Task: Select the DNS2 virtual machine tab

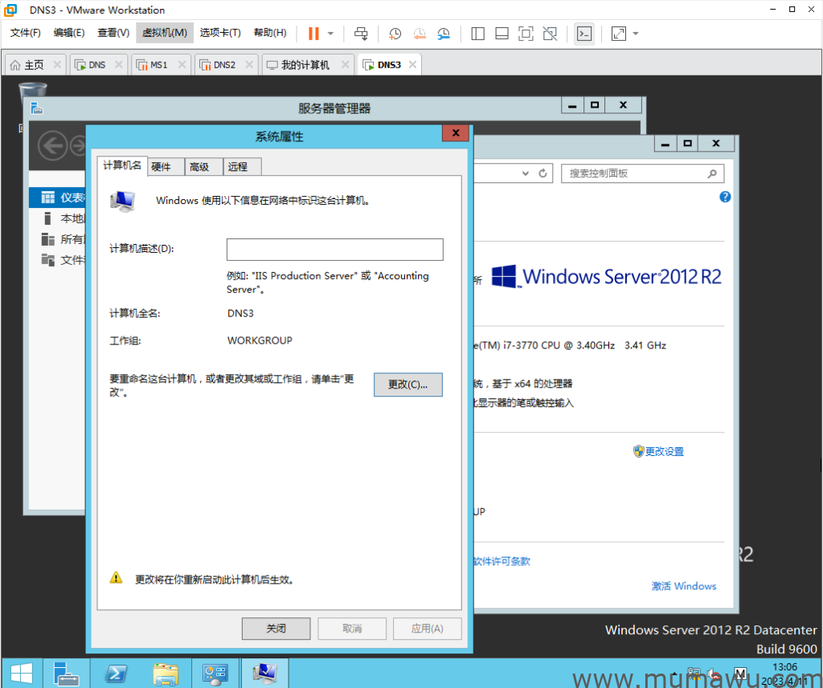Action: tap(224, 65)
